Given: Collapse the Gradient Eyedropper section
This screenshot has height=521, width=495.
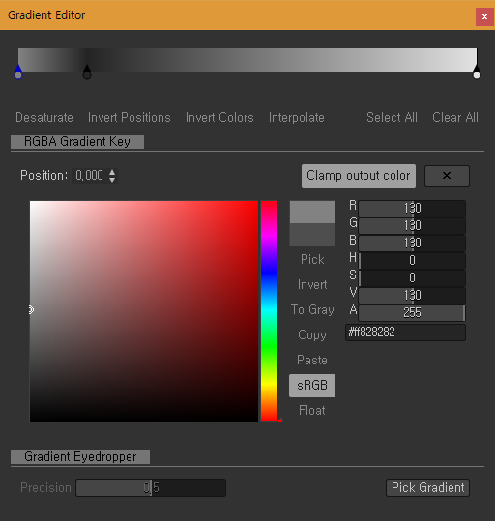Looking at the screenshot, I should (80, 457).
